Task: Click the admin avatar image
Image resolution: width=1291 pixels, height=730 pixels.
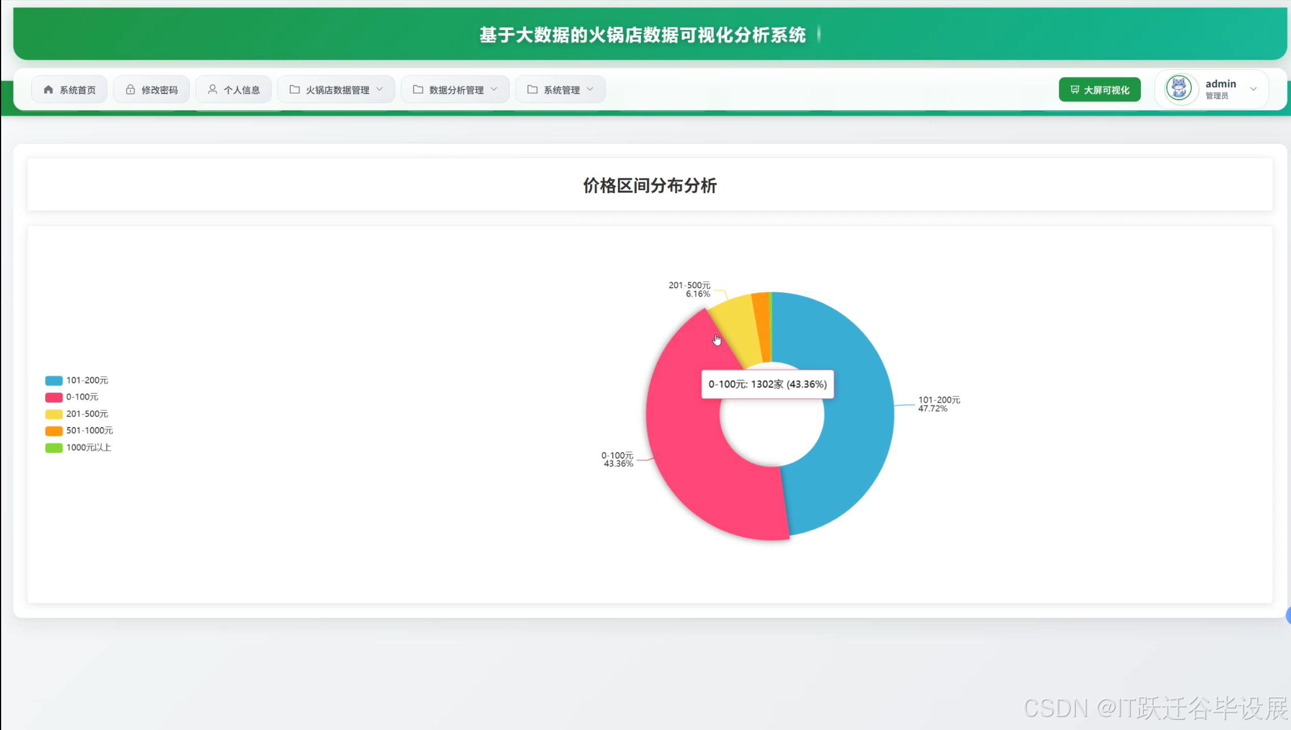Action: coord(1179,89)
